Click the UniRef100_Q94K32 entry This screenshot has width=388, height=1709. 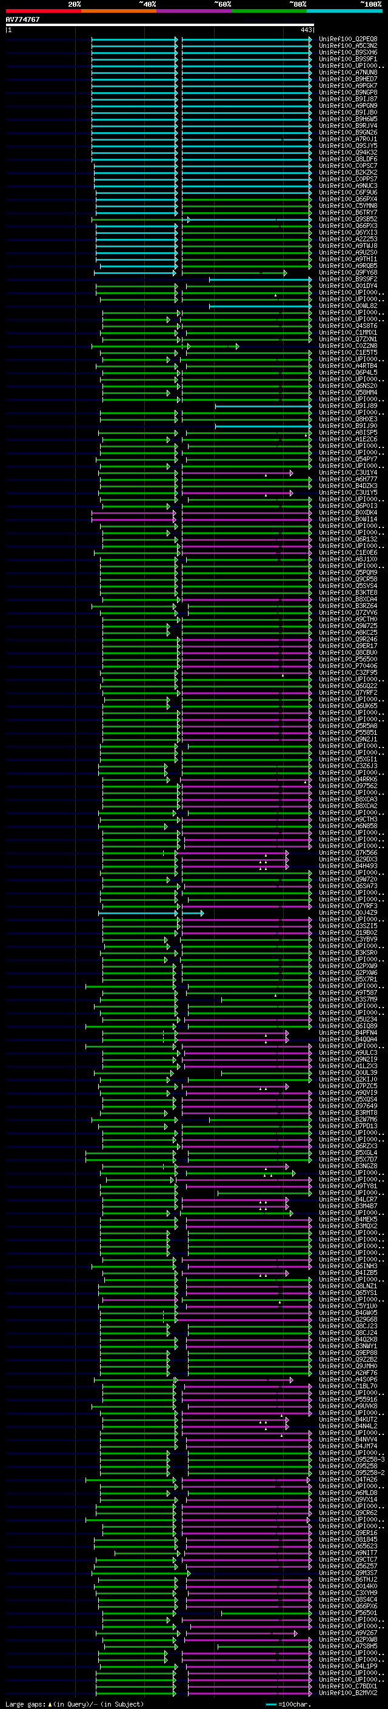(348, 153)
